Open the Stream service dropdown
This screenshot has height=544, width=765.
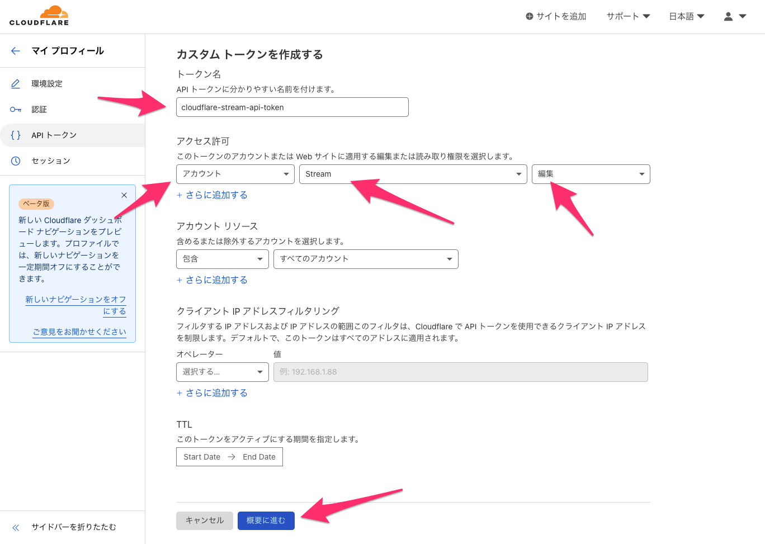[413, 174]
